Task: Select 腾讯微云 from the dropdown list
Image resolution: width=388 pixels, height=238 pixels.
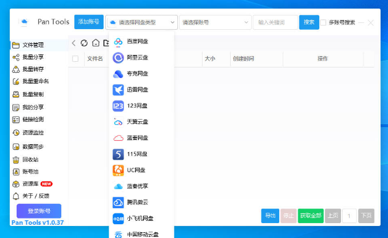Action: click(x=141, y=203)
